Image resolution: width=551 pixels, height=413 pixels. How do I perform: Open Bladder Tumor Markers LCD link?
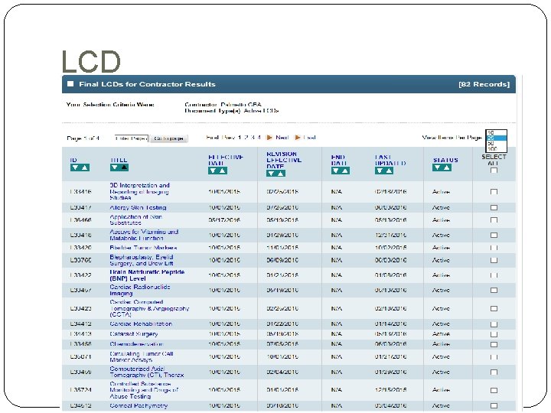(143, 248)
